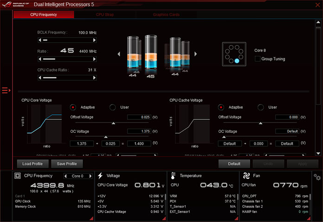Viewport: 323px width, 222px height.
Task: Open the settings gears icon
Action: [317, 177]
